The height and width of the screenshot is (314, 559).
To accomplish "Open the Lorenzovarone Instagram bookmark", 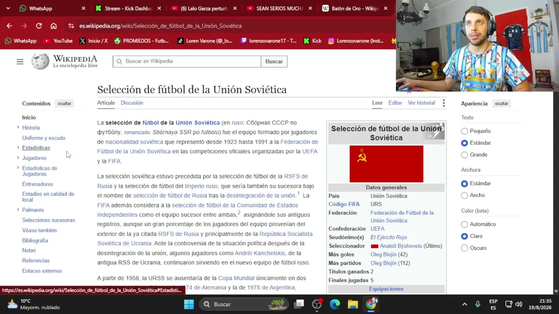I will click(355, 41).
